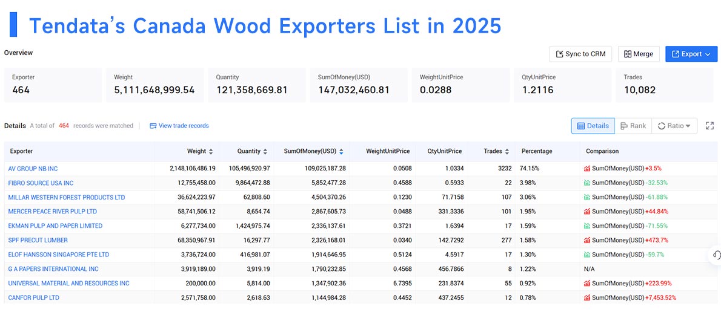The width and height of the screenshot is (721, 312).
Task: Click the 74.15% percentage cell
Action: pos(530,169)
